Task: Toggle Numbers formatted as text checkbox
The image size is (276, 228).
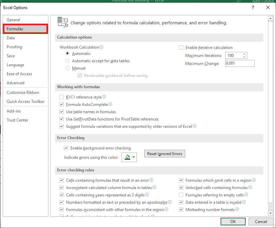Action: pos(61,202)
